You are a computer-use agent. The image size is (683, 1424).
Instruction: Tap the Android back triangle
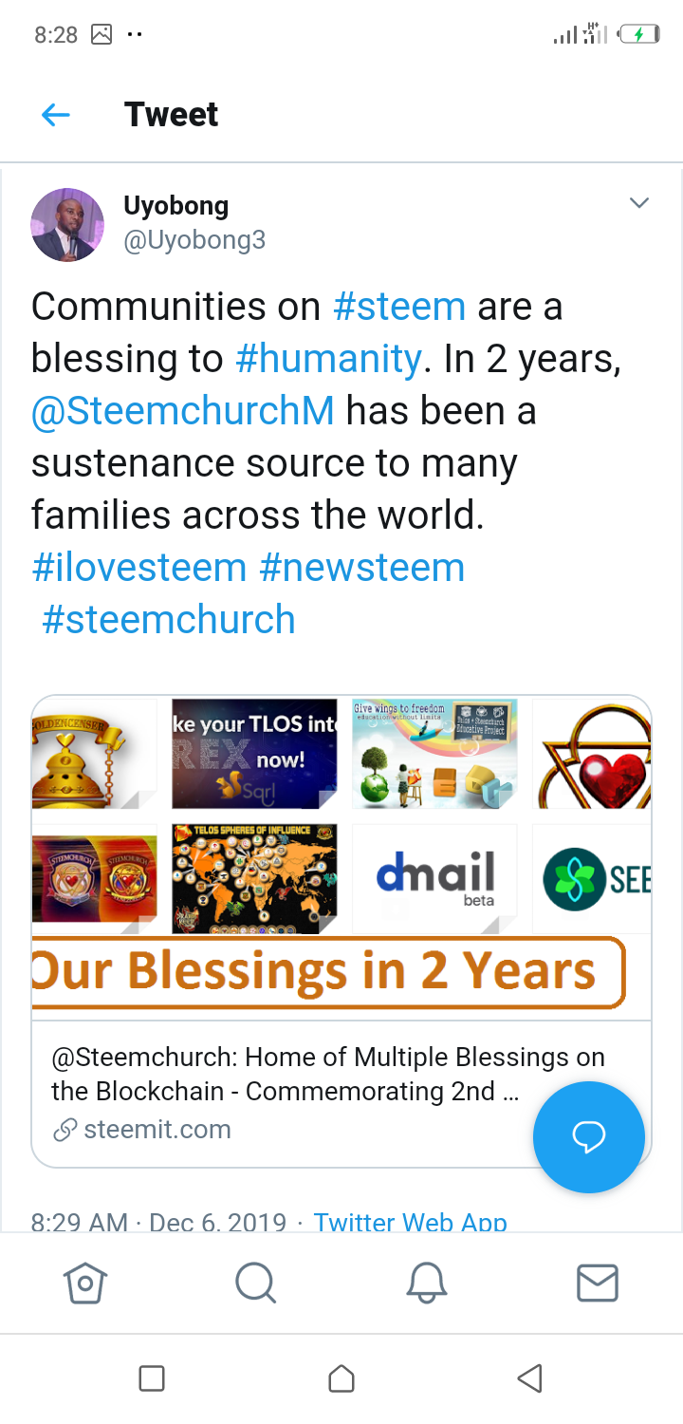530,1378
